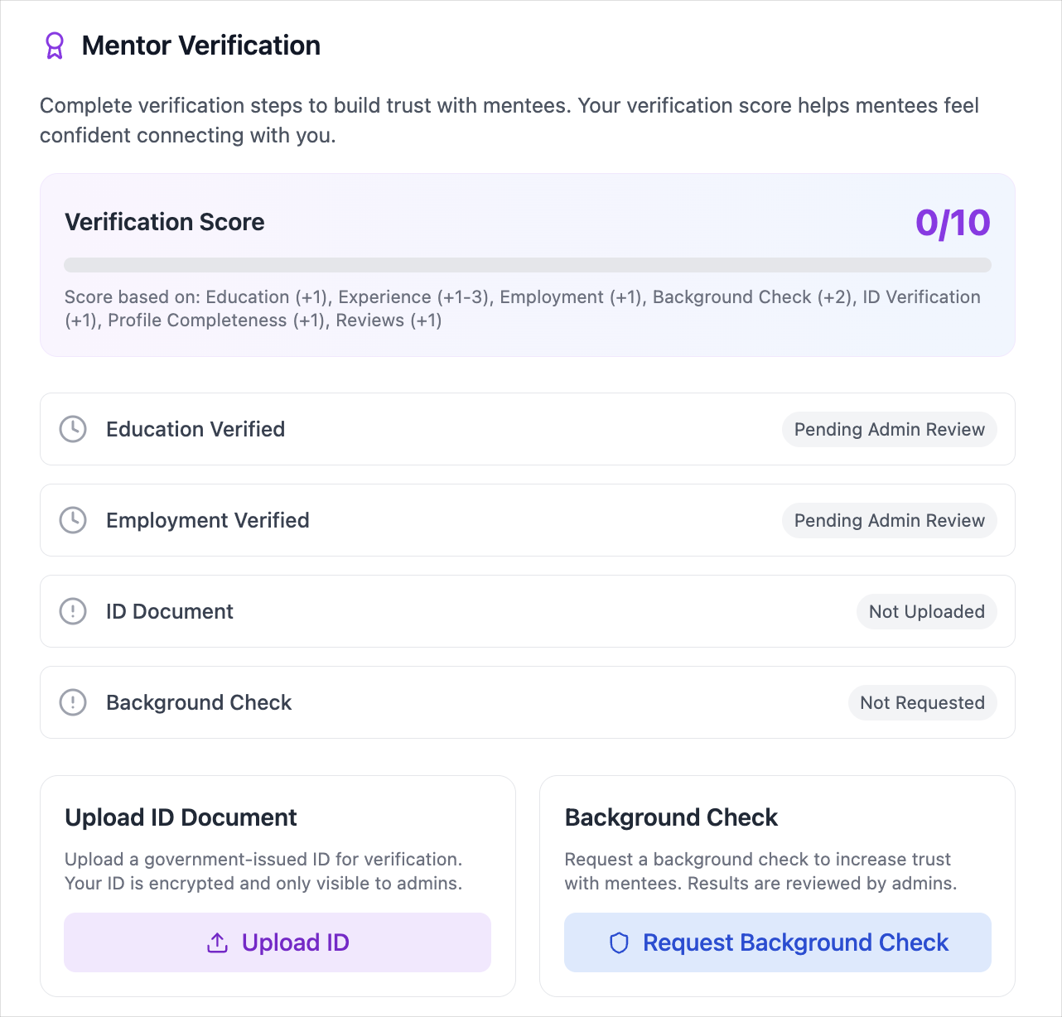Click the Not Uploaded status badge
The width and height of the screenshot is (1062, 1017).
tap(927, 611)
